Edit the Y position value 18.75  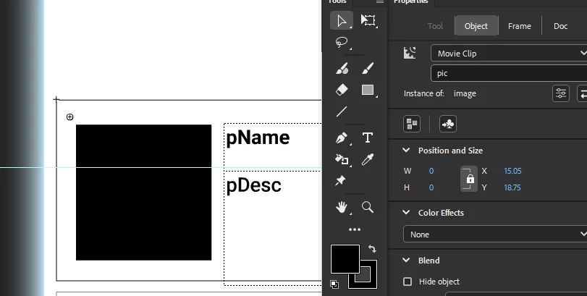click(x=512, y=187)
